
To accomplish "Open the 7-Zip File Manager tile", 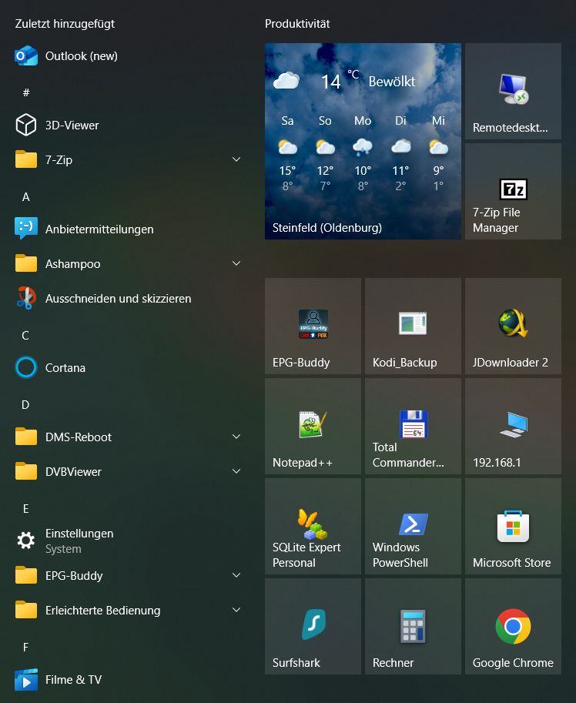I will (514, 192).
